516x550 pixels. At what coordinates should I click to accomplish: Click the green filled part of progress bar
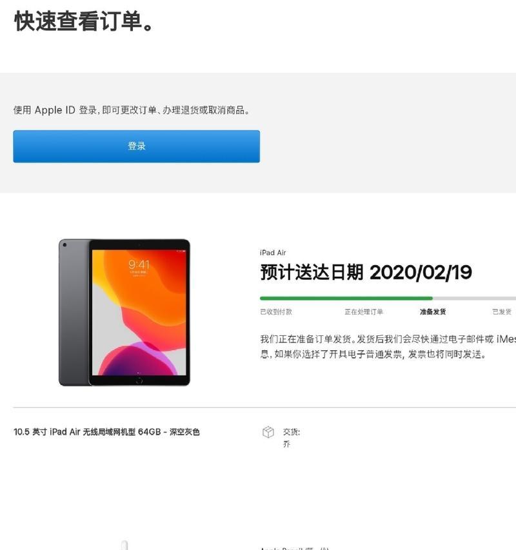pyautogui.click(x=346, y=299)
